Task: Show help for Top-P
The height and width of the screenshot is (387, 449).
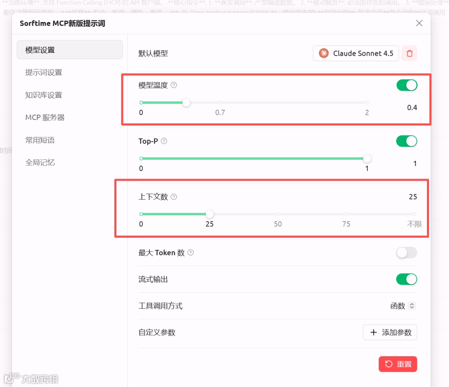Action: point(164,141)
